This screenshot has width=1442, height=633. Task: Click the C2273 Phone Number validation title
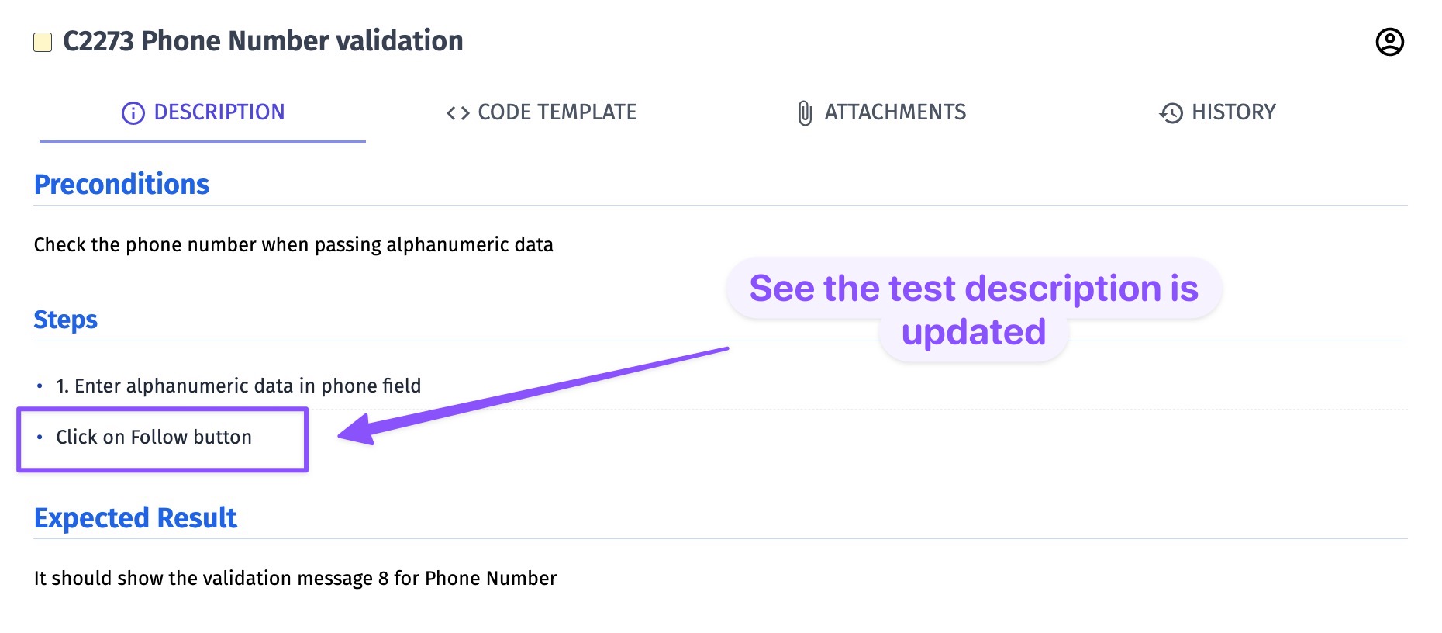point(263,41)
